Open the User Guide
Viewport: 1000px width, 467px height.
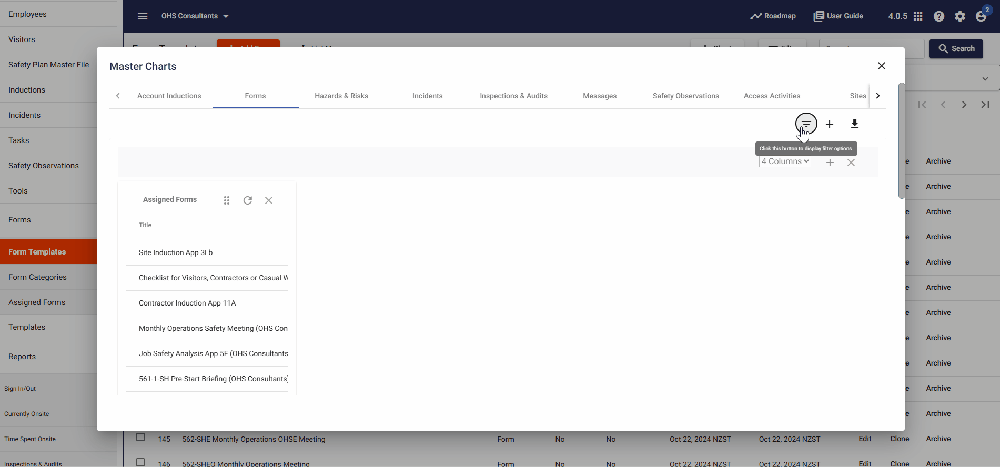tap(839, 16)
